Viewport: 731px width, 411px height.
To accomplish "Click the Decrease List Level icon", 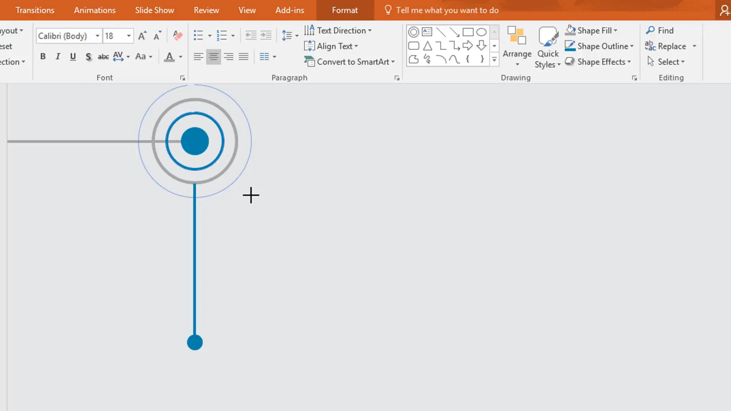I will pos(251,36).
